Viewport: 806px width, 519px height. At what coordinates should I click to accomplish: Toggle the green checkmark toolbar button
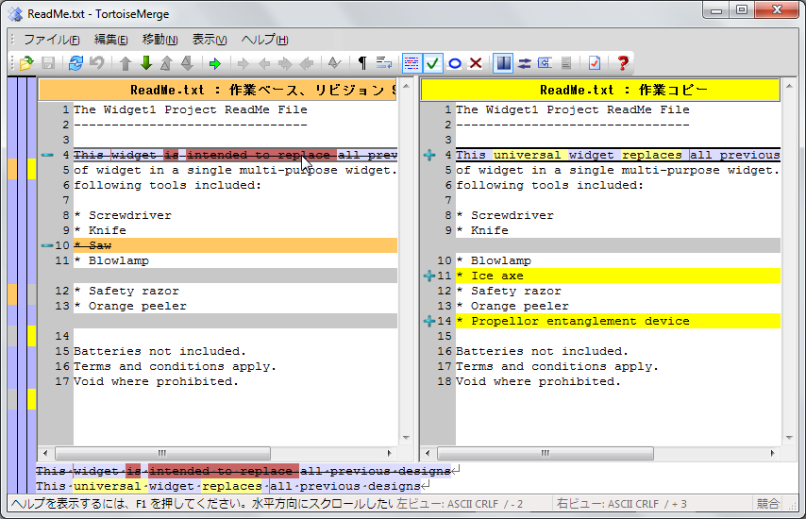[x=433, y=63]
